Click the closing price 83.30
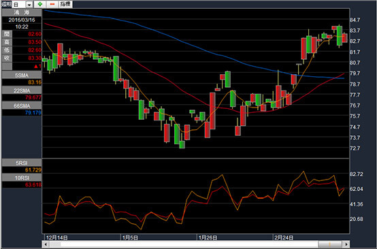Screen dimensions: 377x249 point(35,58)
